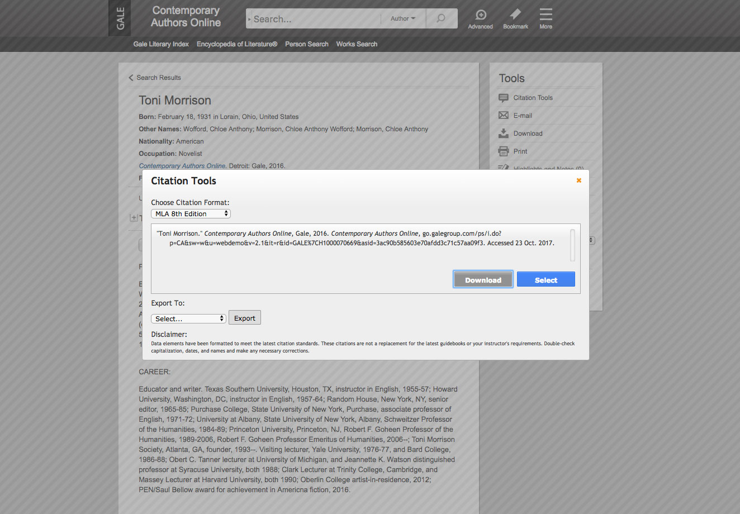Open Advanced search icon

point(481,15)
